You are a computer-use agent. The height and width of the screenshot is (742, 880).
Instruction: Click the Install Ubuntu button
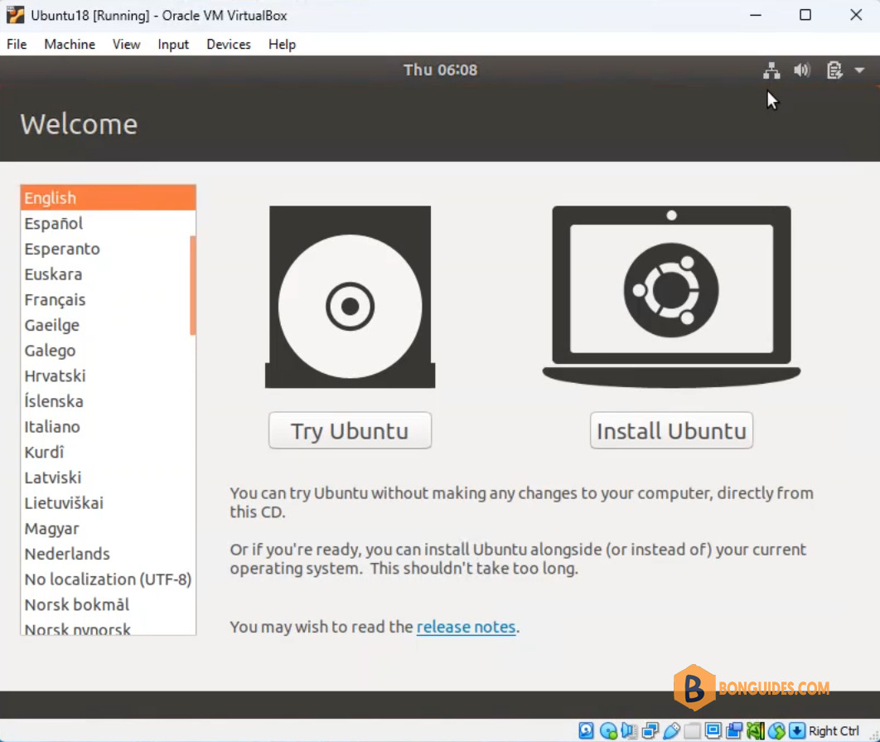[x=671, y=430]
